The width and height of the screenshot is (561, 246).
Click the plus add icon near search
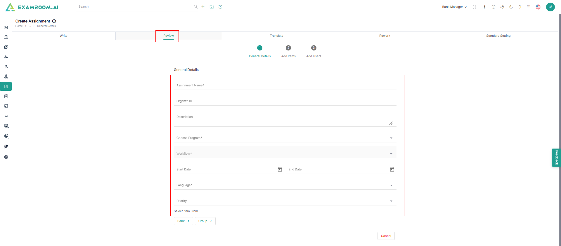pyautogui.click(x=203, y=7)
